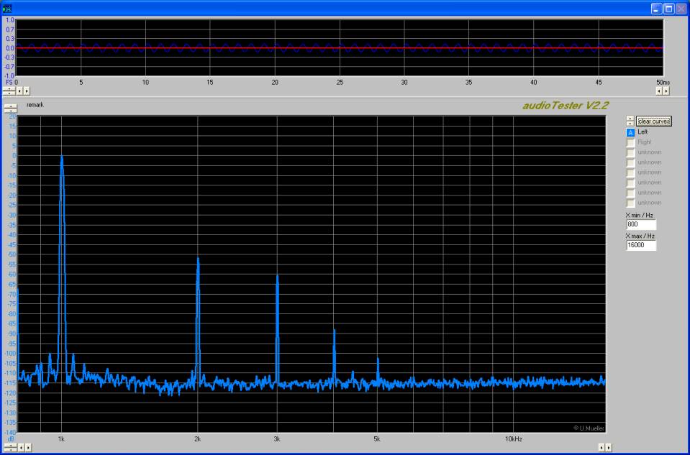Click the right arrow beside the spectrum dB stepper

28,447
